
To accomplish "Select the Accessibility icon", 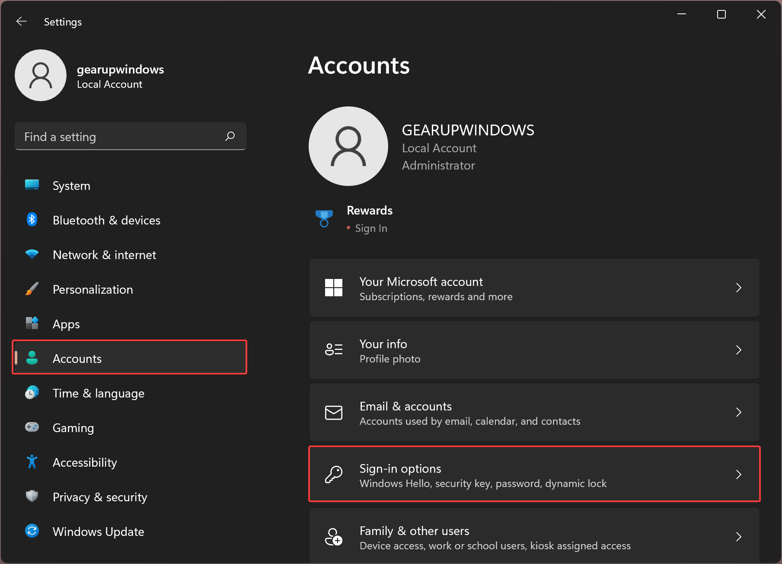I will (32, 462).
